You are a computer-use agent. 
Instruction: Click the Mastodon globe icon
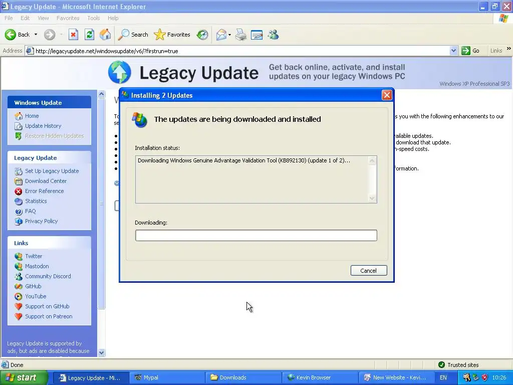pyautogui.click(x=19, y=267)
